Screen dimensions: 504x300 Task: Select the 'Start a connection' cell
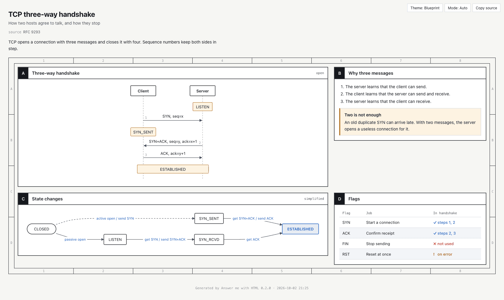pyautogui.click(x=383, y=223)
